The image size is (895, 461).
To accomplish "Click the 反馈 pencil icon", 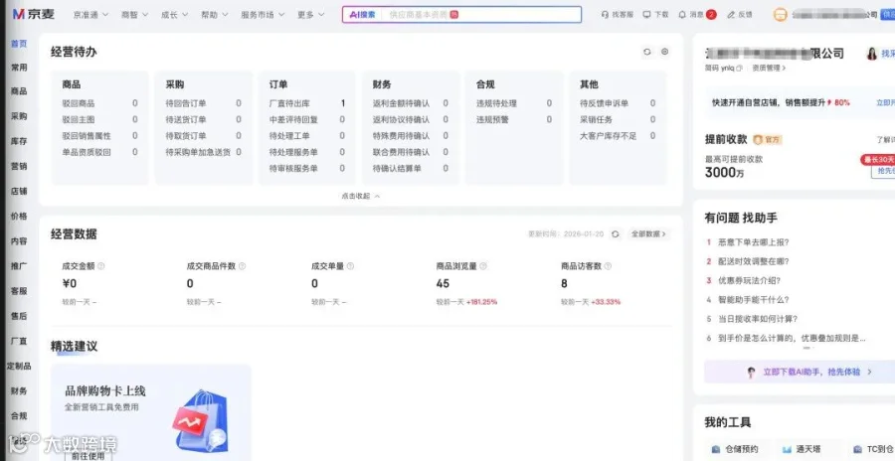I will coord(731,15).
